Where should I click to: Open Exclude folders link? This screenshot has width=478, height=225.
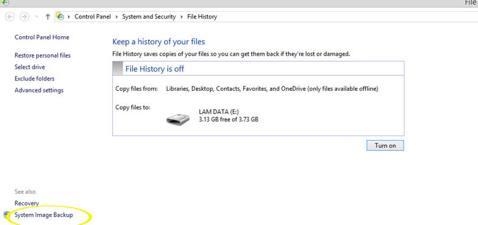(x=34, y=78)
